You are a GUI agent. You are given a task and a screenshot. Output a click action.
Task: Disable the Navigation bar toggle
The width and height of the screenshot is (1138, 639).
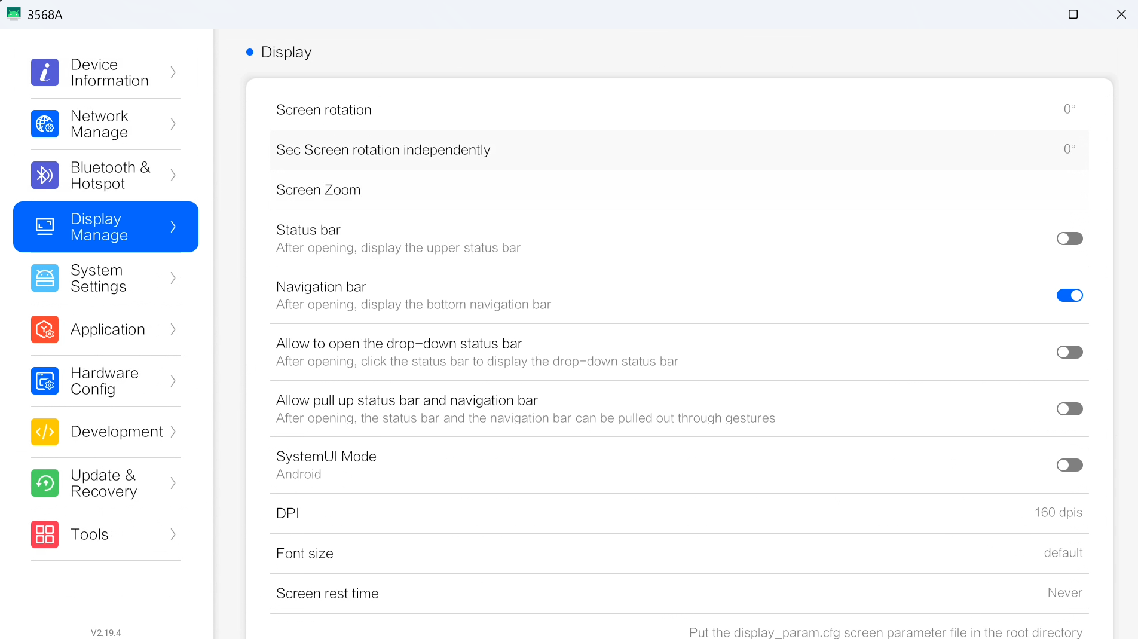click(x=1069, y=295)
